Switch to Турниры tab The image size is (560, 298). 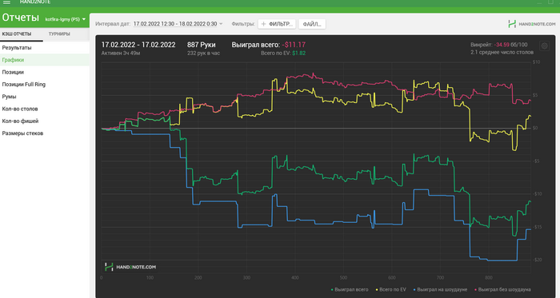[x=59, y=34]
